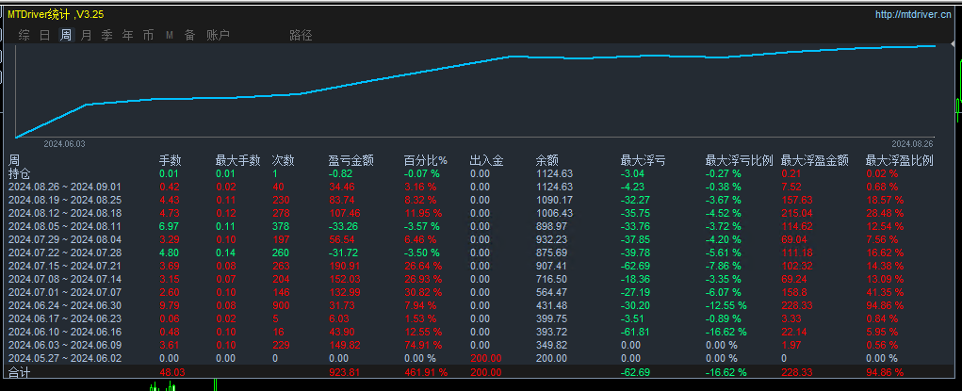
Task: Click the floating profit ratio 41.35 %
Action: coord(884,292)
